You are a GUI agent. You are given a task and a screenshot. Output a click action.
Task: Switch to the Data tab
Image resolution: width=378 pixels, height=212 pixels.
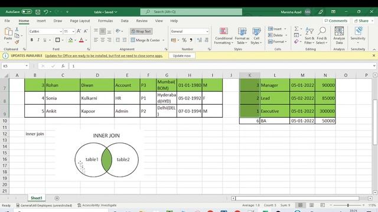[125, 21]
